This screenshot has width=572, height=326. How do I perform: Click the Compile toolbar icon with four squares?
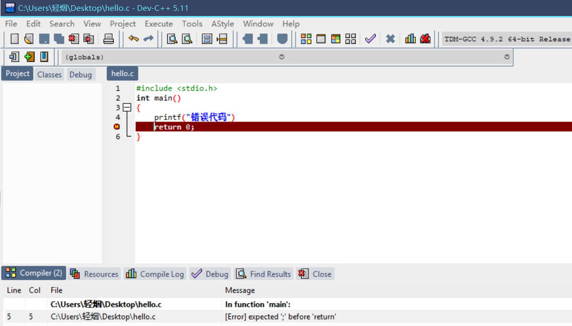point(306,39)
